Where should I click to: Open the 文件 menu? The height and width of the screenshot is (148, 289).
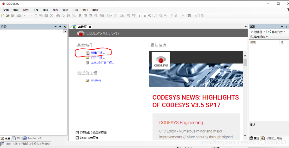[x=6, y=10]
